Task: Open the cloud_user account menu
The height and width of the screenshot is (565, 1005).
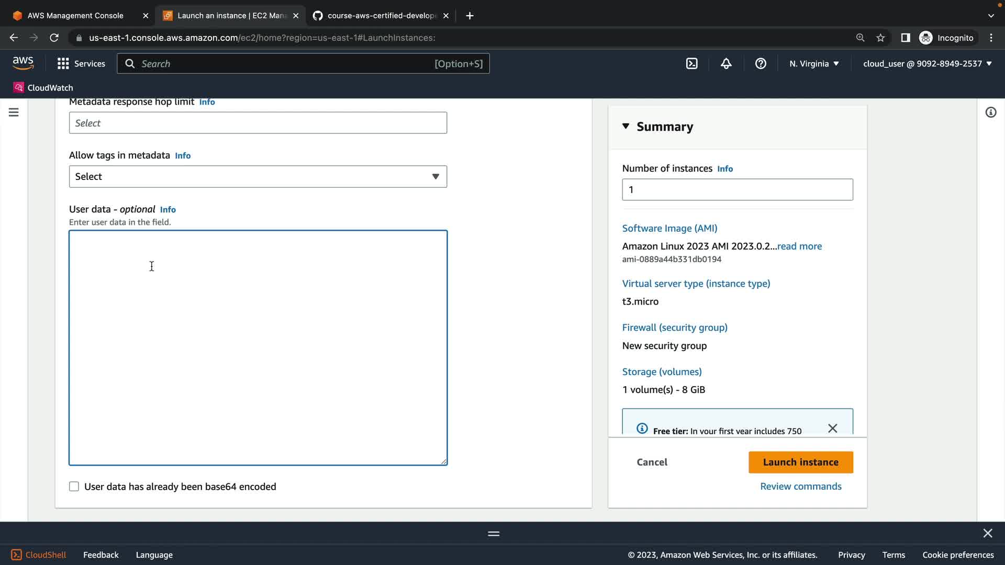Action: [x=927, y=63]
